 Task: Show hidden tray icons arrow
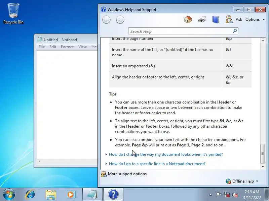(x=211, y=195)
